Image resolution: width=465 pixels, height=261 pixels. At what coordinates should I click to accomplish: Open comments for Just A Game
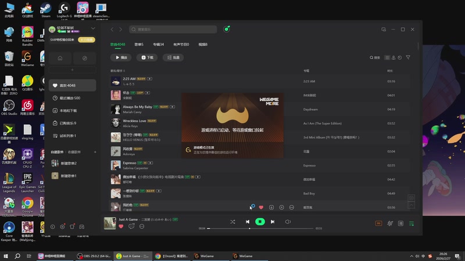[131, 226]
